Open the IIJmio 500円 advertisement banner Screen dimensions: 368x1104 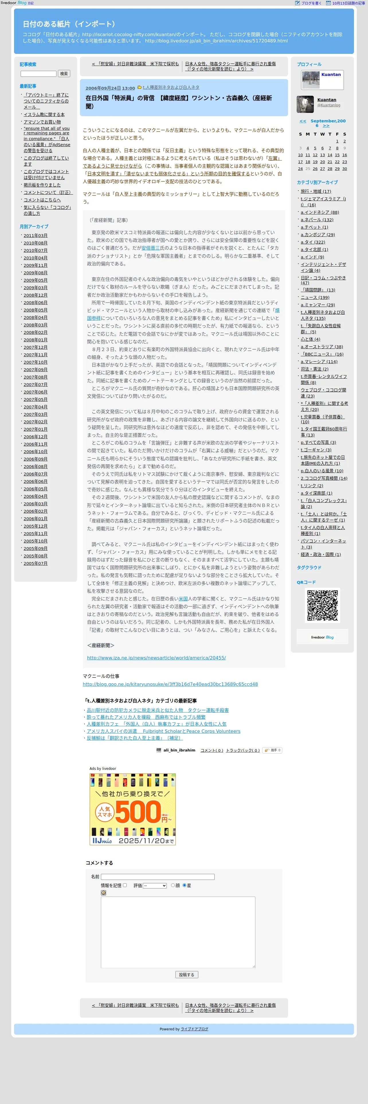point(132,809)
